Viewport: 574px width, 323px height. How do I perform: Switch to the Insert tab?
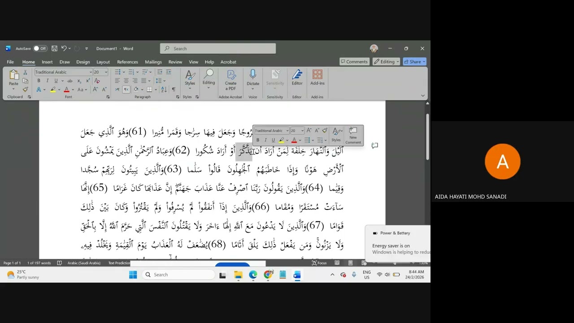pyautogui.click(x=47, y=62)
